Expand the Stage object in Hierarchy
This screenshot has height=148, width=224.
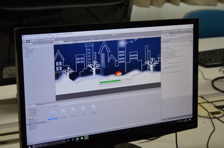[x=25, y=57]
